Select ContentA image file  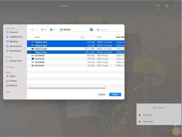(x=76, y=65)
